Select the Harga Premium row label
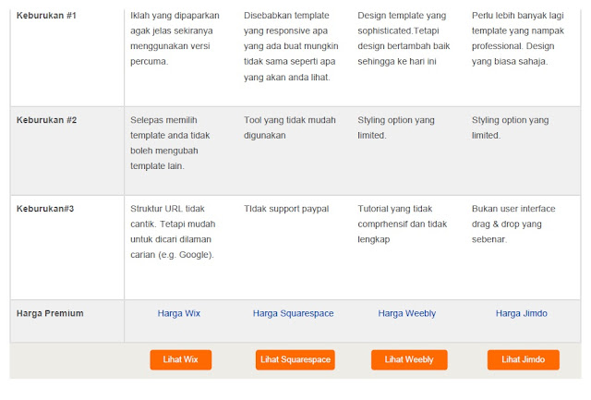The width and height of the screenshot is (591, 400). tap(50, 313)
